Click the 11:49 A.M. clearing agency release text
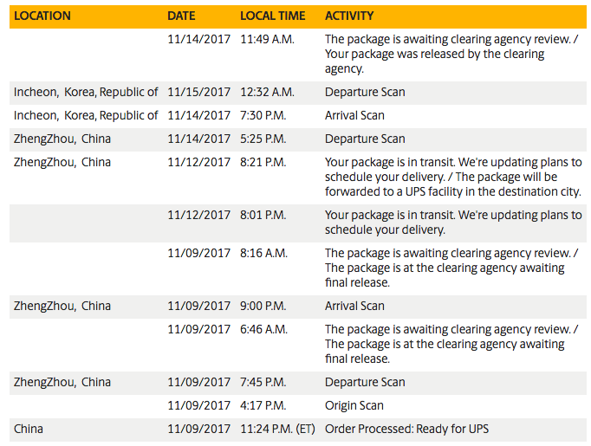 451,54
